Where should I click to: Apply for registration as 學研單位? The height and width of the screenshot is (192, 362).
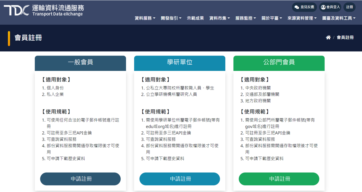pos(180,179)
